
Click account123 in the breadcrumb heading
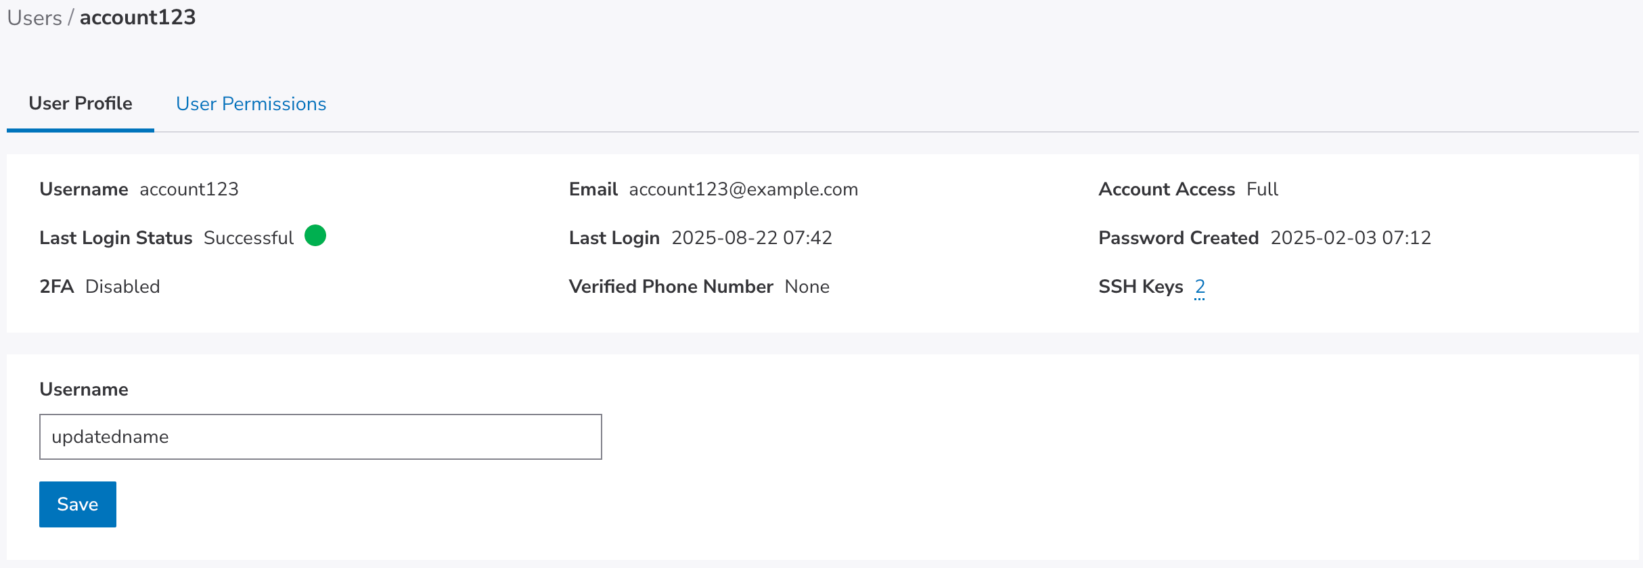click(x=137, y=18)
